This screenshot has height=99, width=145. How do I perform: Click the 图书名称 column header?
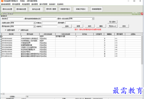(x=30, y=34)
